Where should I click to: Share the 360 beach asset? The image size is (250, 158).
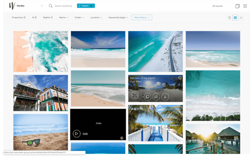click(x=156, y=97)
